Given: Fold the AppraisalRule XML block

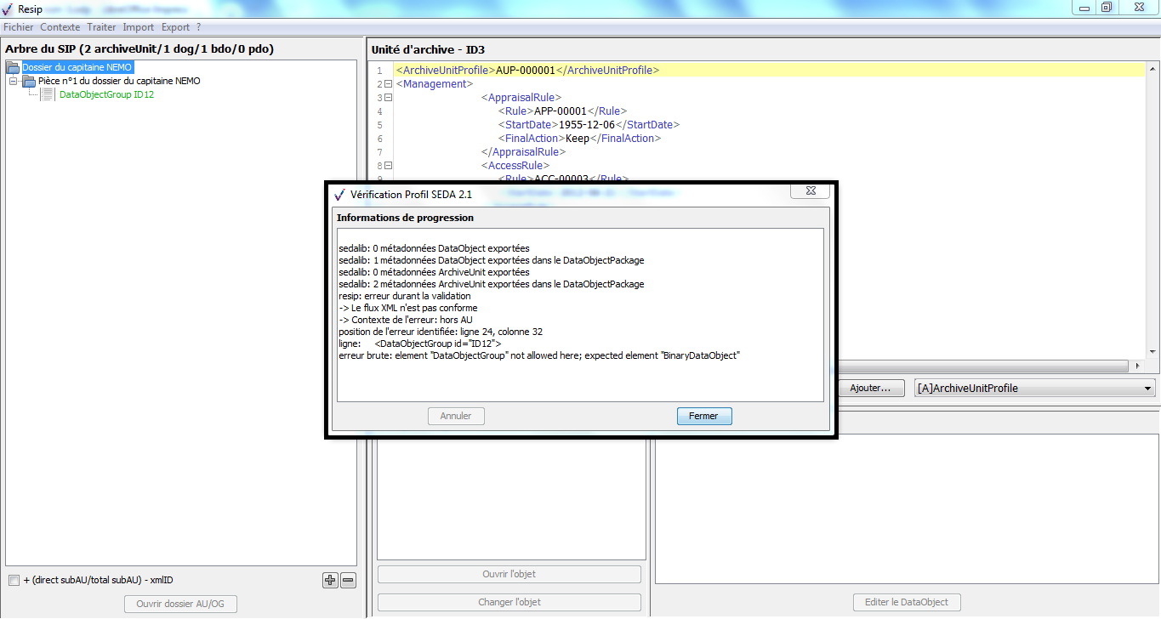Looking at the screenshot, I should point(388,98).
